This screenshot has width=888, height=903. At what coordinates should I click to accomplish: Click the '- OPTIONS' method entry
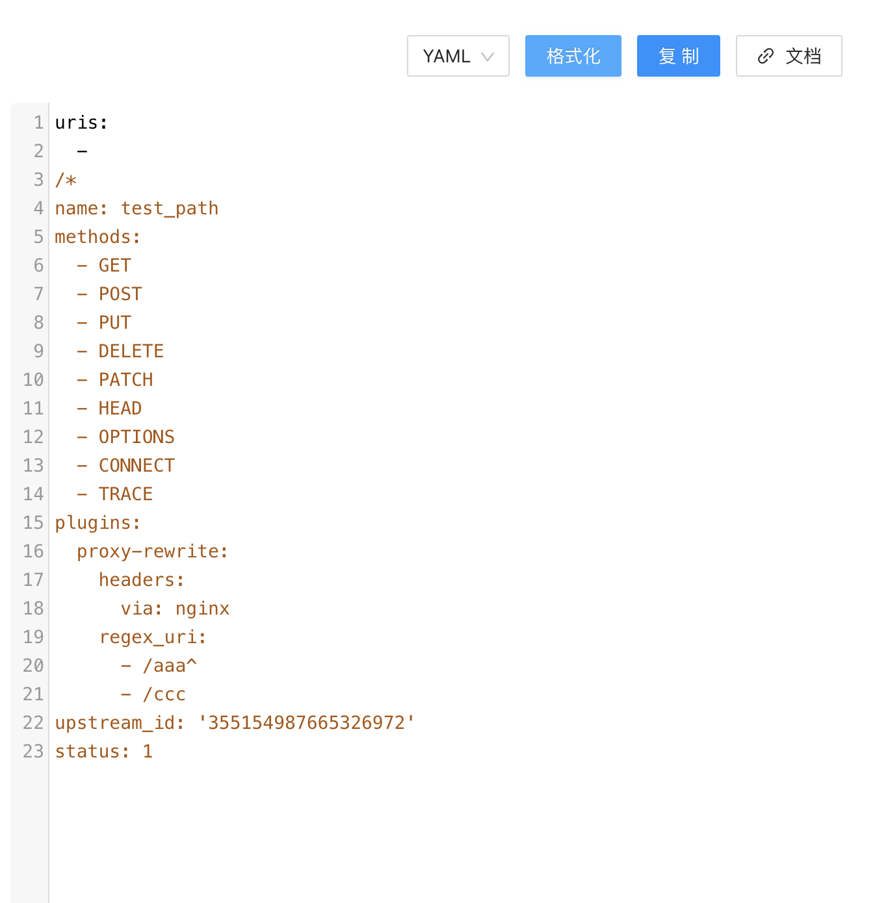coord(125,437)
